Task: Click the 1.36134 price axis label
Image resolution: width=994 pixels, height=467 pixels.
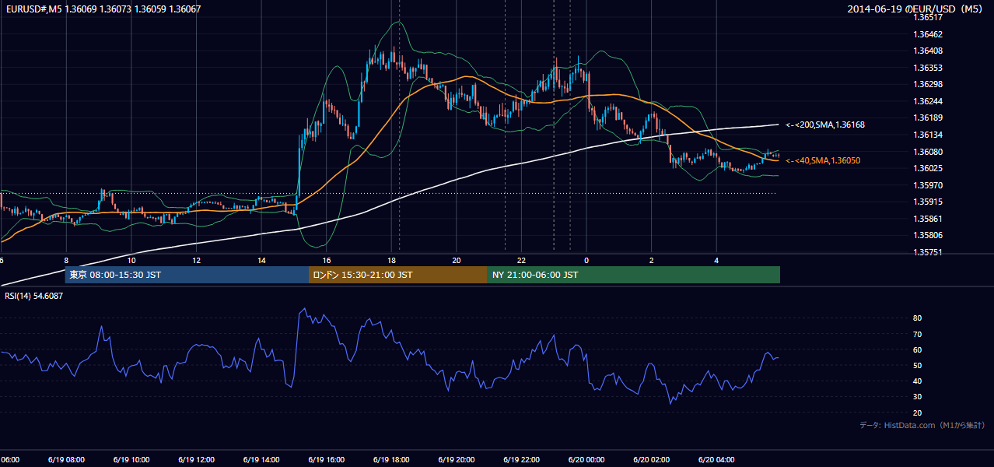Action: pyautogui.click(x=928, y=135)
